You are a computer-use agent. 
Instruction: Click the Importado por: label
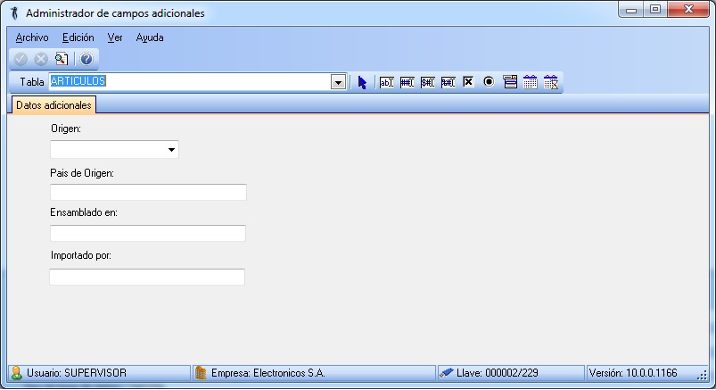pyautogui.click(x=81, y=255)
